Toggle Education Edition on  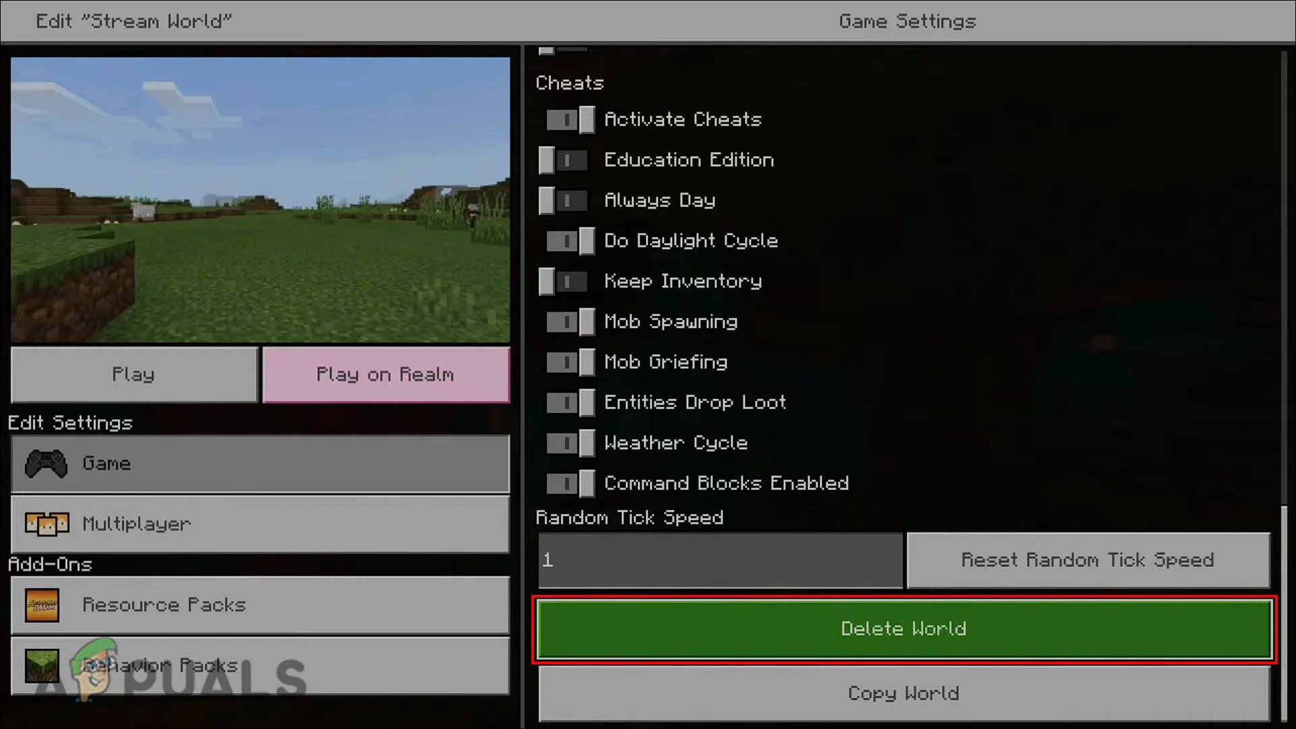563,160
